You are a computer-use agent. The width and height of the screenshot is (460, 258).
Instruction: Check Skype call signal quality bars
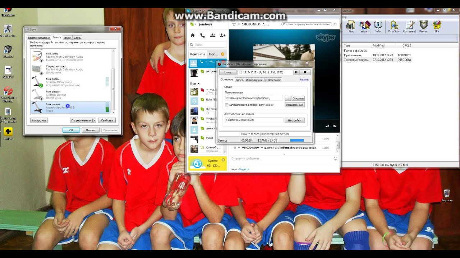pos(327,126)
